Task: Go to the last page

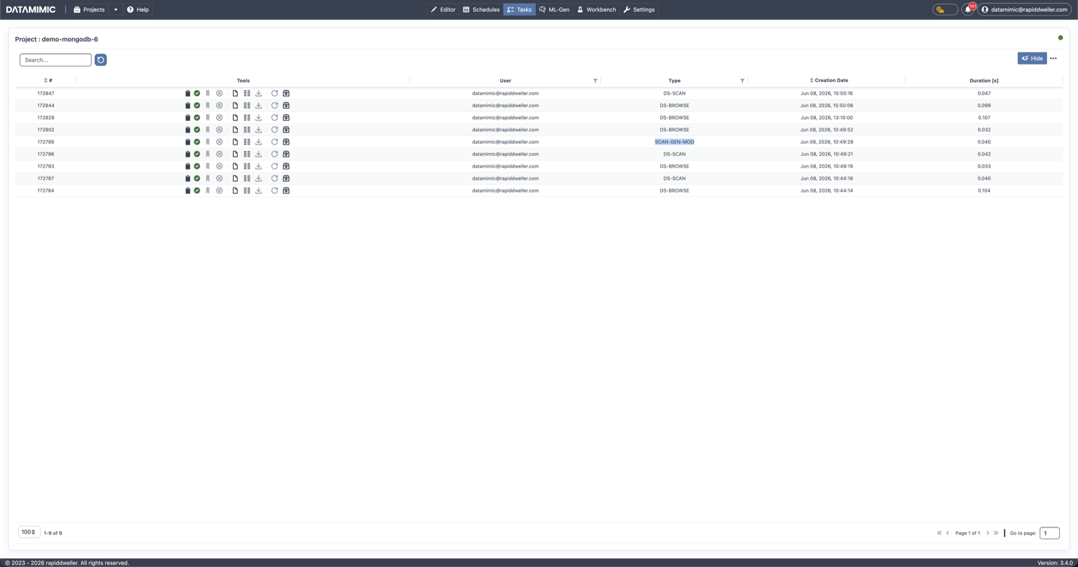Action: (x=996, y=533)
